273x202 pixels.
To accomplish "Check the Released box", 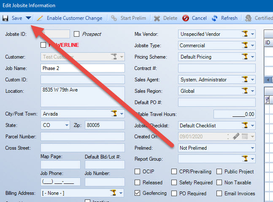I will point(138,182).
